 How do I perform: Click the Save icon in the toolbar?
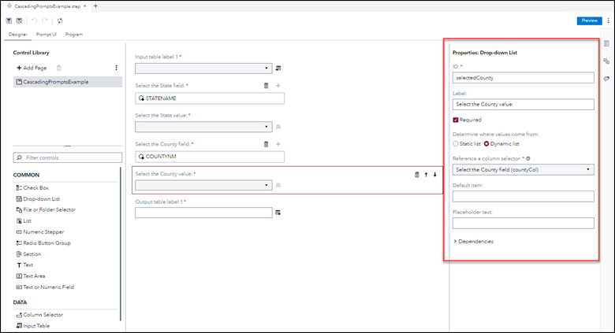[x=9, y=20]
